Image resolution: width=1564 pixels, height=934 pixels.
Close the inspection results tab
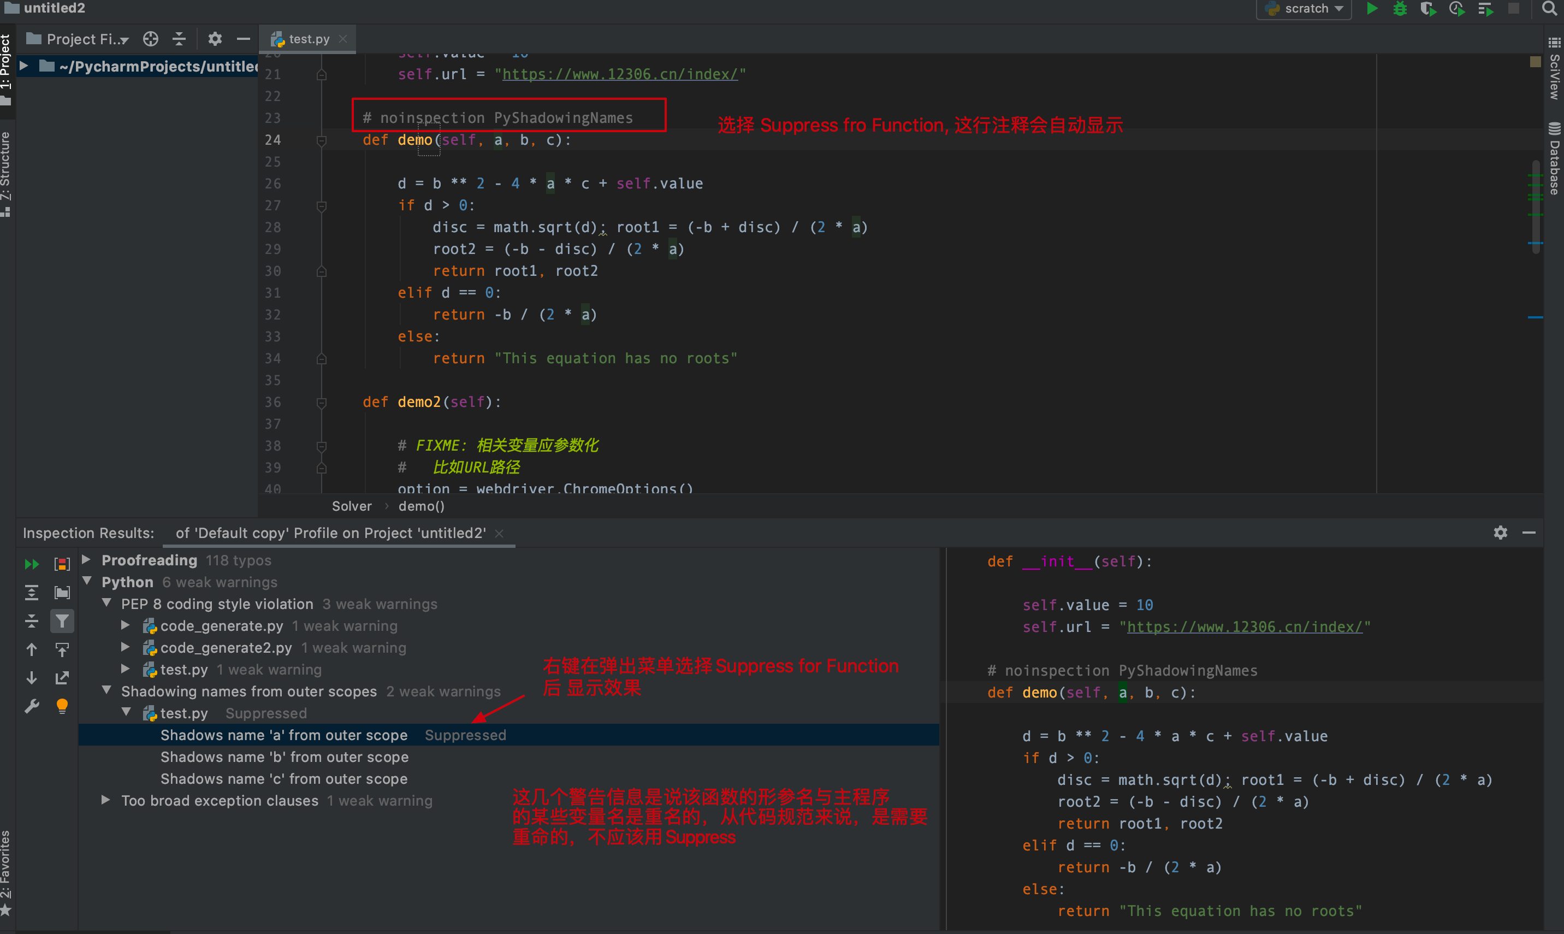tap(499, 533)
